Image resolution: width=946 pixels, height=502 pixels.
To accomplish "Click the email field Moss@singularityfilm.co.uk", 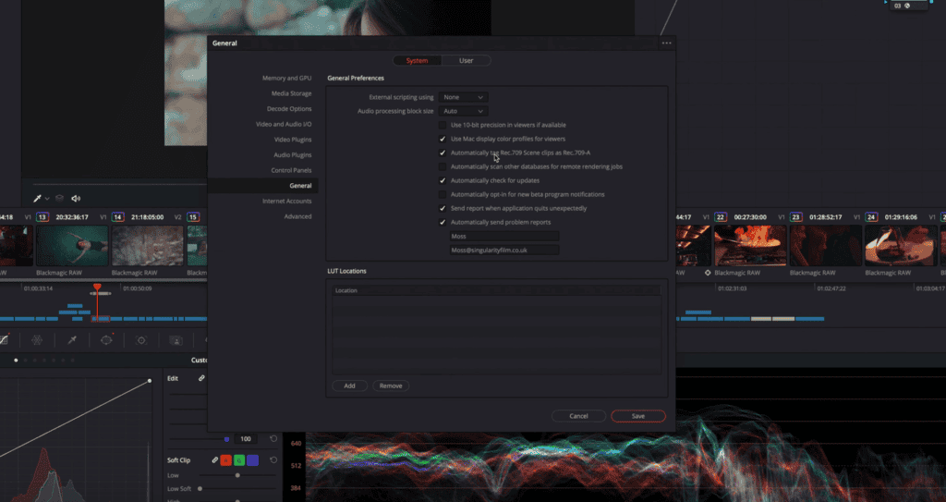I will 503,251.
